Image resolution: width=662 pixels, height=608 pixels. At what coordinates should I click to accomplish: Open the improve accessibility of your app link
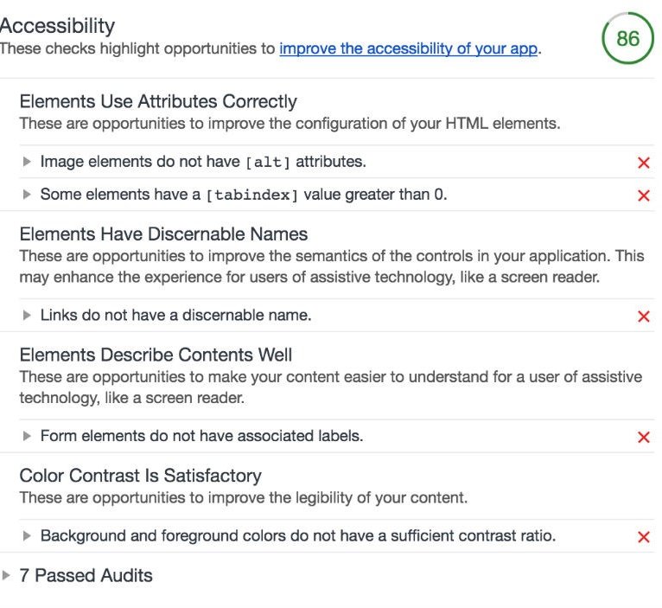[408, 48]
